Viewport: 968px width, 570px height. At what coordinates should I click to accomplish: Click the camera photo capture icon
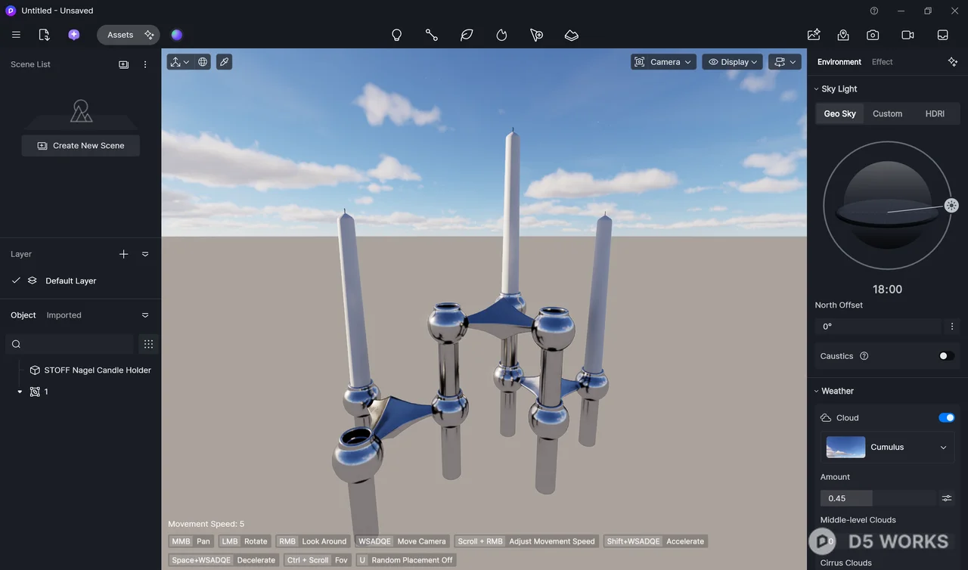[873, 35]
